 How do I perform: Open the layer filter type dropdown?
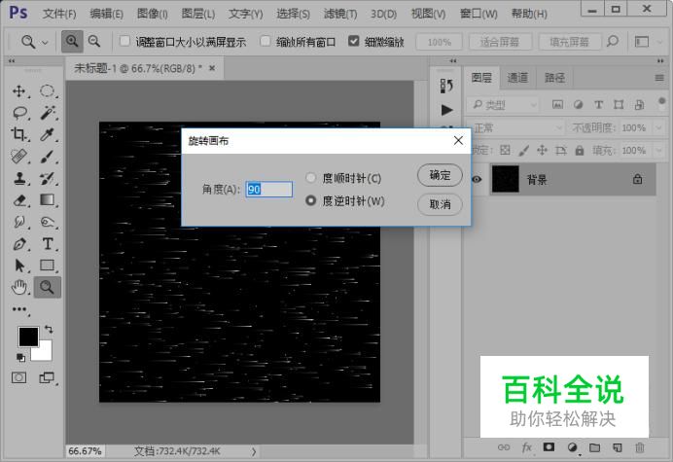tap(503, 105)
